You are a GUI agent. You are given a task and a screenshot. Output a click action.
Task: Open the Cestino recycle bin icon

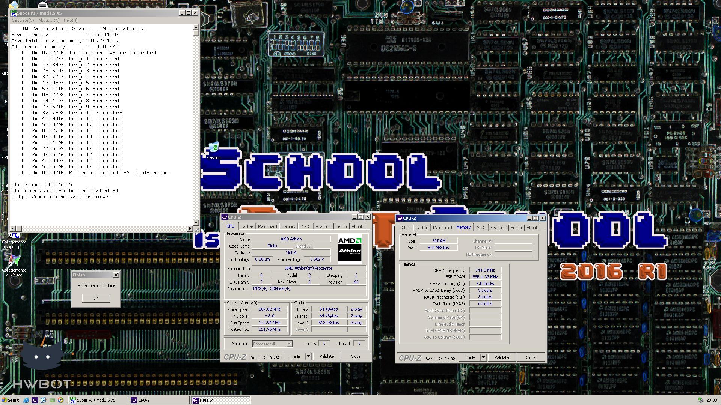click(x=214, y=150)
